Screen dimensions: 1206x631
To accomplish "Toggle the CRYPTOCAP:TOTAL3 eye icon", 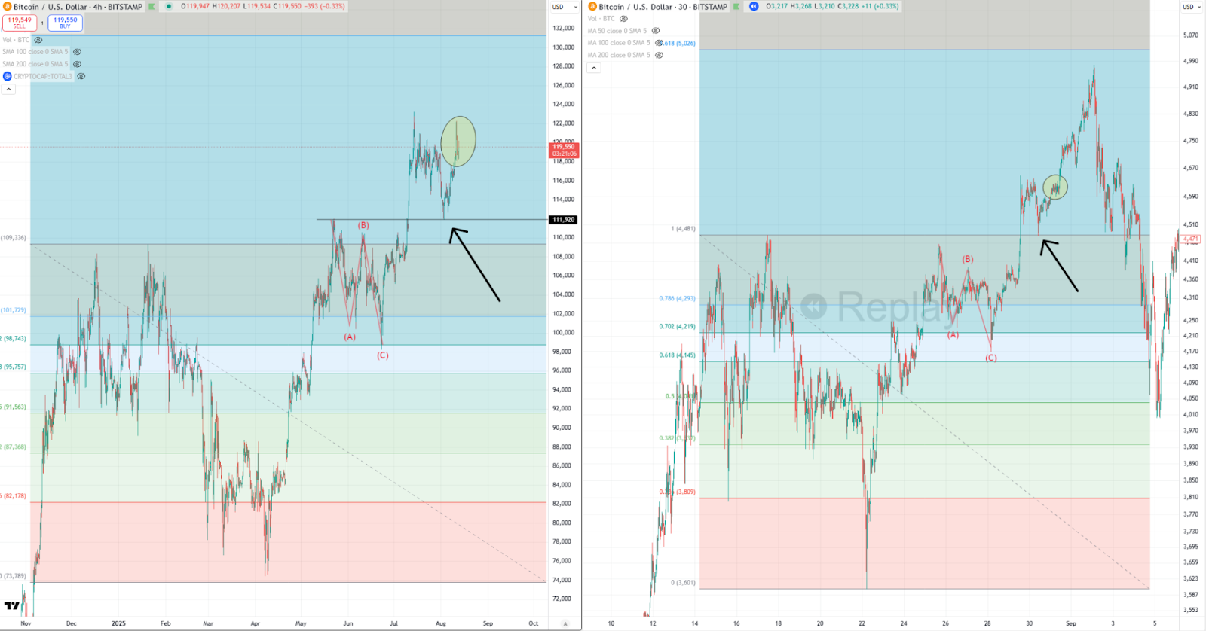I will click(x=81, y=76).
